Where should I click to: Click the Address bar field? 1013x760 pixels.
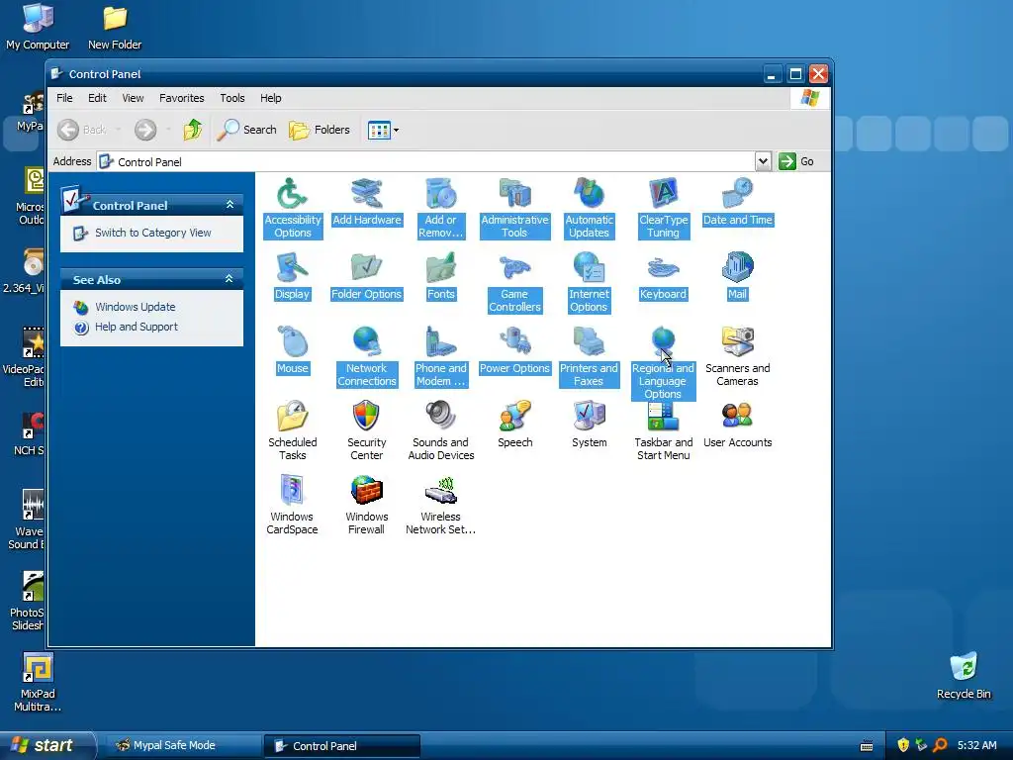click(426, 161)
